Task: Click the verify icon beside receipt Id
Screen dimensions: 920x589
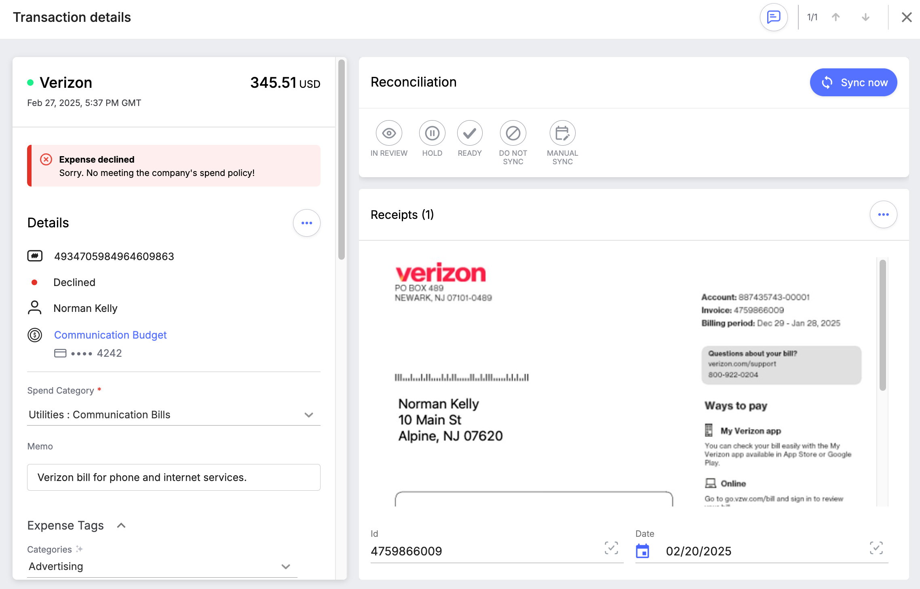Action: 611,548
